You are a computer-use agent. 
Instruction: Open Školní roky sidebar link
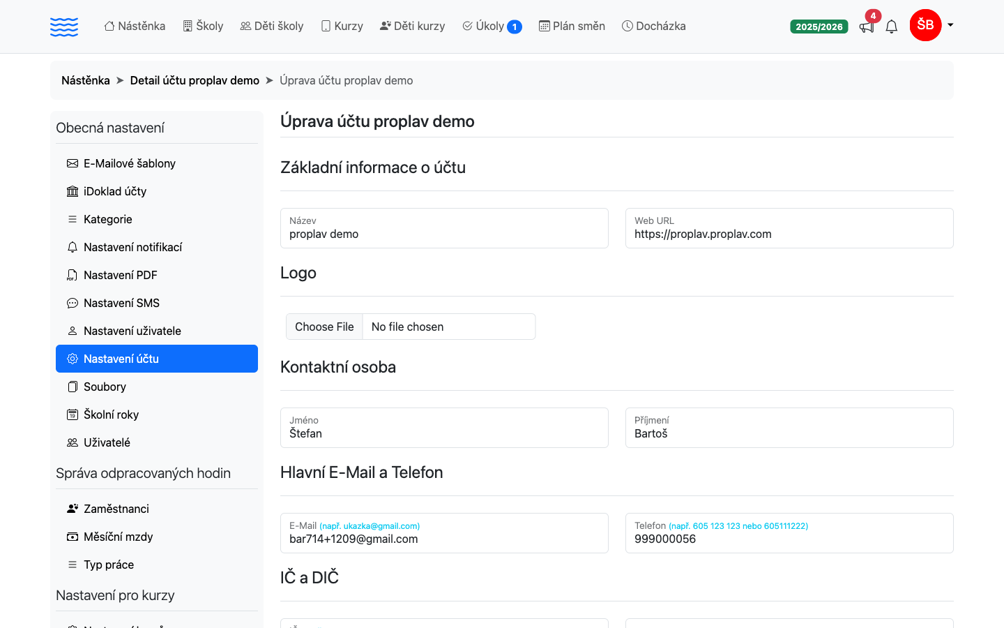[157, 414]
